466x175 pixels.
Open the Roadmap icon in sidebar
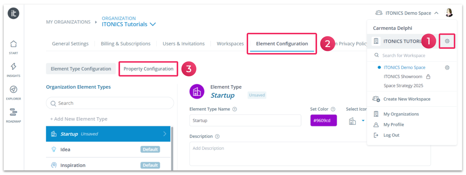[x=13, y=112]
